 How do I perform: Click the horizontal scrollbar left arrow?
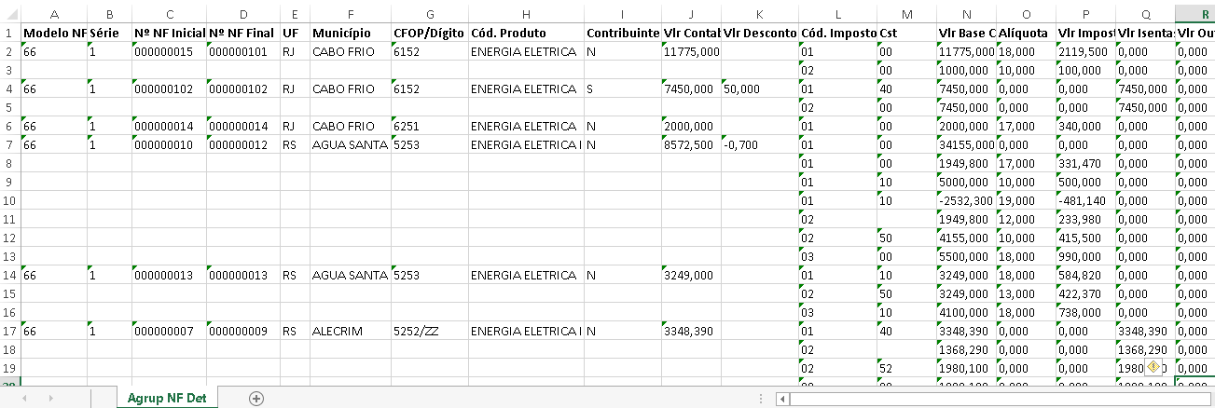coord(784,398)
